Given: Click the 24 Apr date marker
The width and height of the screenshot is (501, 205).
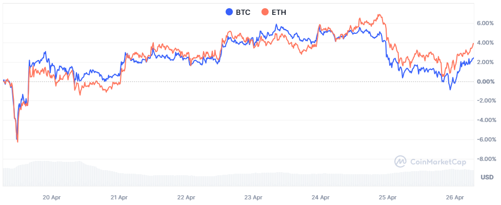Looking at the screenshot, I should coord(320,197).
